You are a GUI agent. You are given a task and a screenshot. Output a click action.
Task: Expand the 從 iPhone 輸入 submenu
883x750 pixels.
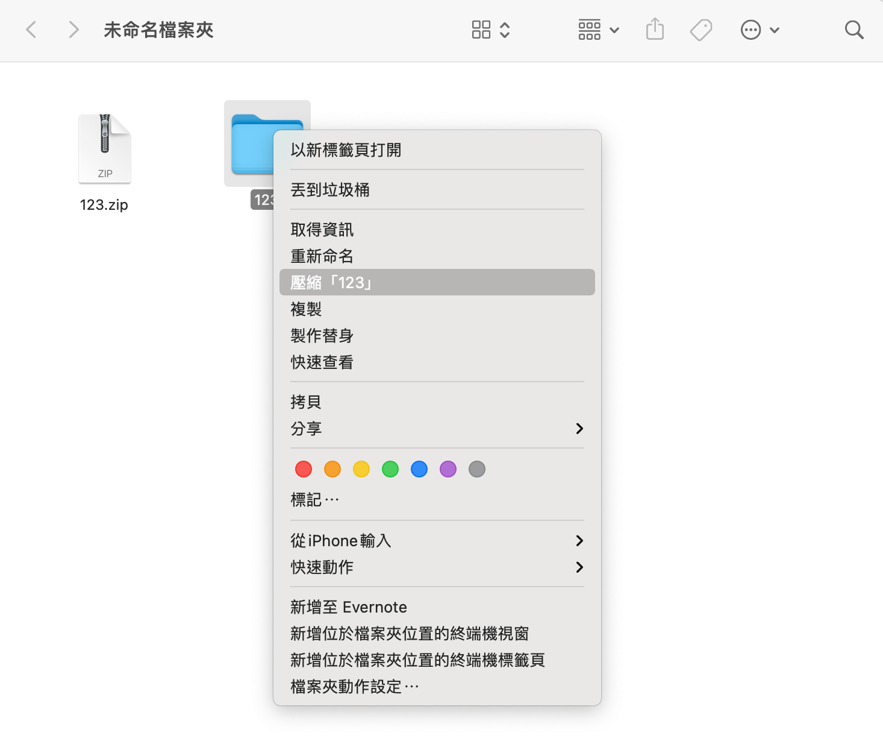(436, 540)
